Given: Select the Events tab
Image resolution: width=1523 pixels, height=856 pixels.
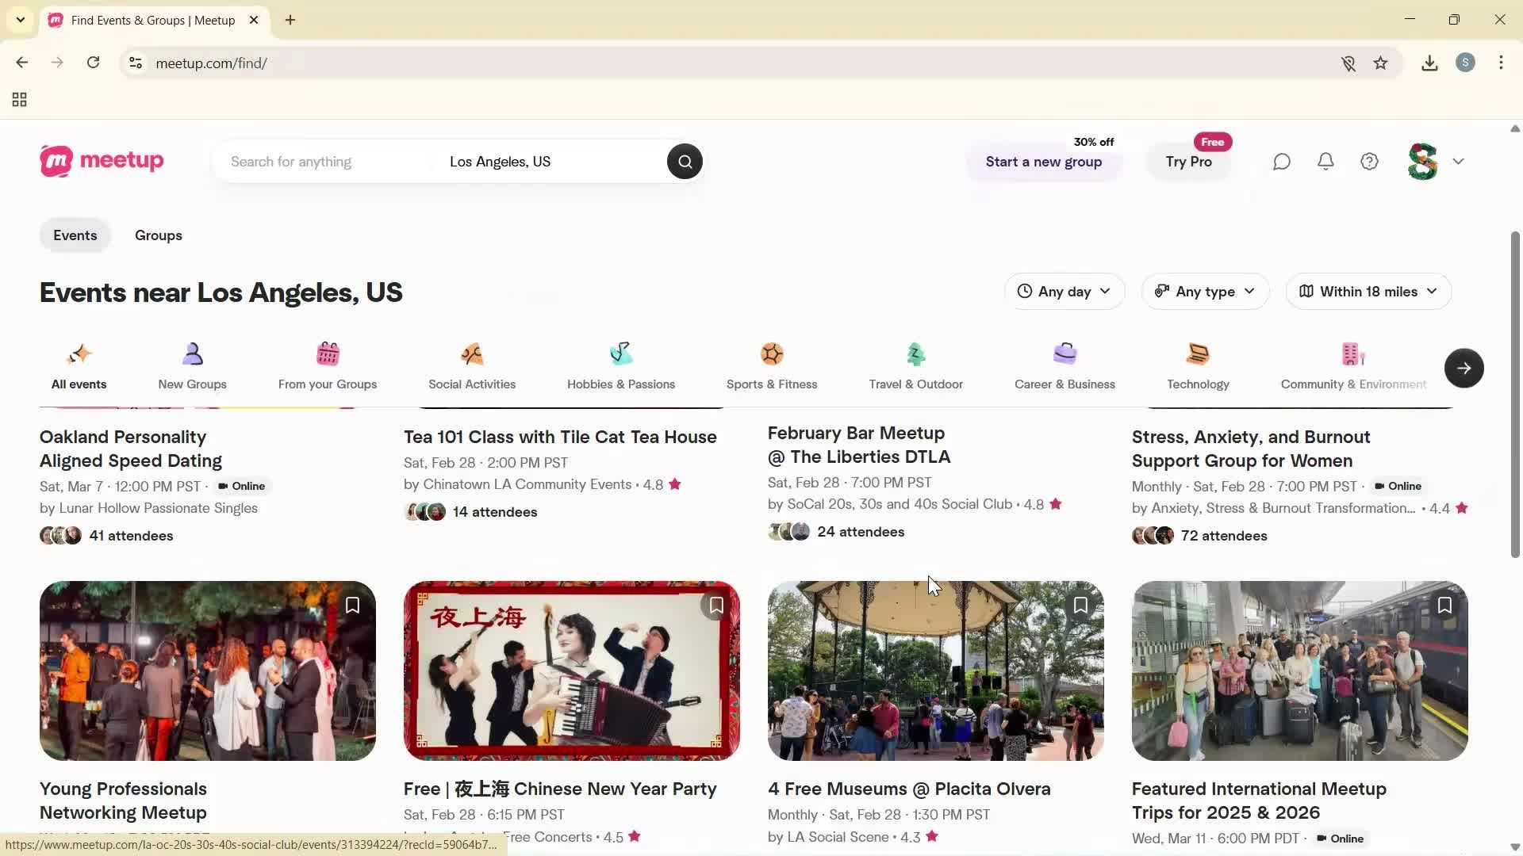Looking at the screenshot, I should pos(75,235).
